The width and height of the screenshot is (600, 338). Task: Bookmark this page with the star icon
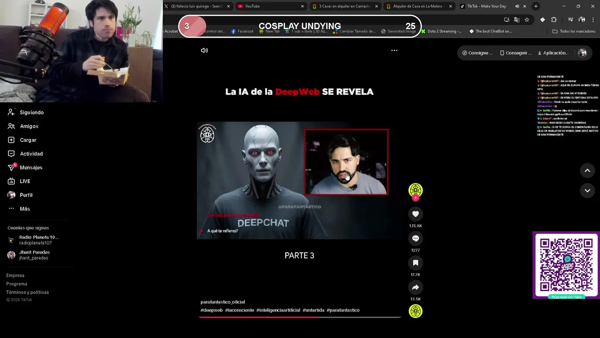pos(527,20)
